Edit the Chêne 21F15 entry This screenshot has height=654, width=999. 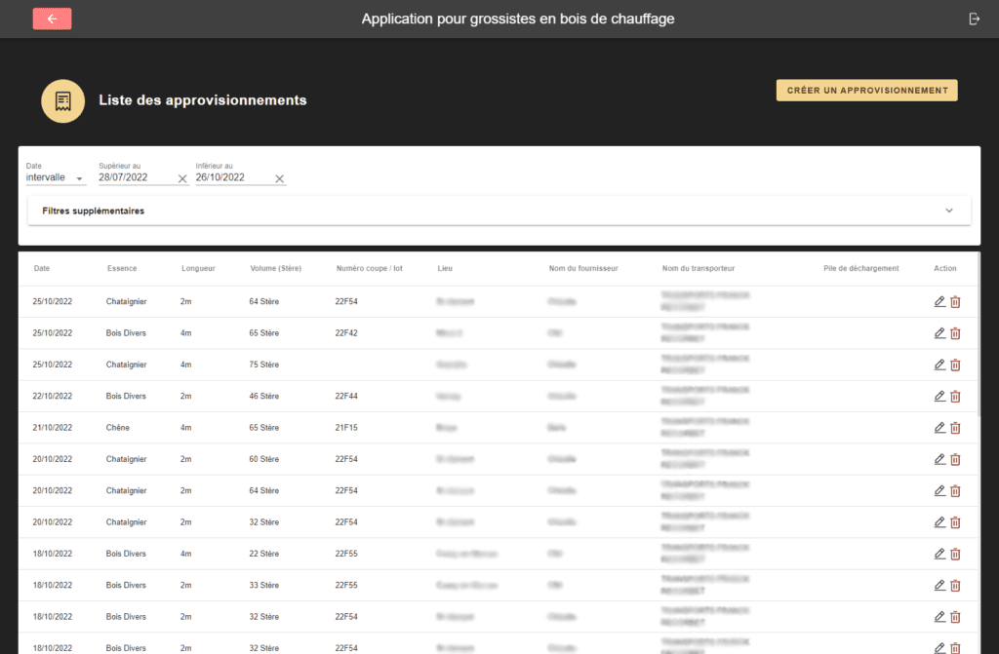coord(939,427)
